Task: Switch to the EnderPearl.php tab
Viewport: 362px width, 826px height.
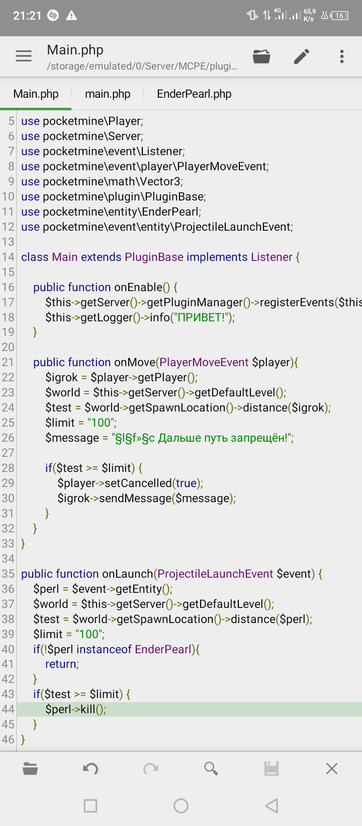Action: click(194, 94)
